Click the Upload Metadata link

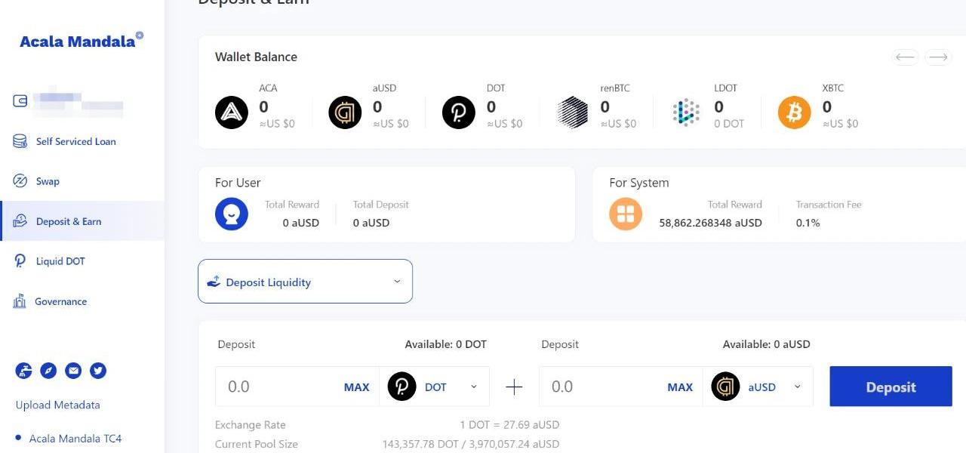tap(58, 405)
